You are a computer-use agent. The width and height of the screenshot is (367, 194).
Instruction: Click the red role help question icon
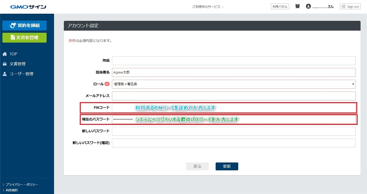click(x=107, y=84)
